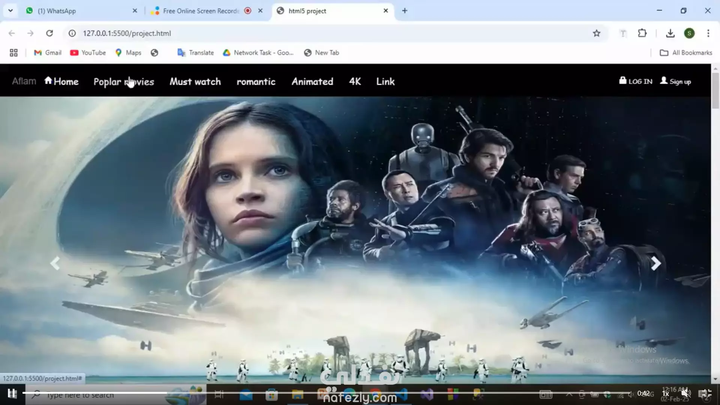720x405 pixels.
Task: Open the green S profile menu
Action: 689,33
